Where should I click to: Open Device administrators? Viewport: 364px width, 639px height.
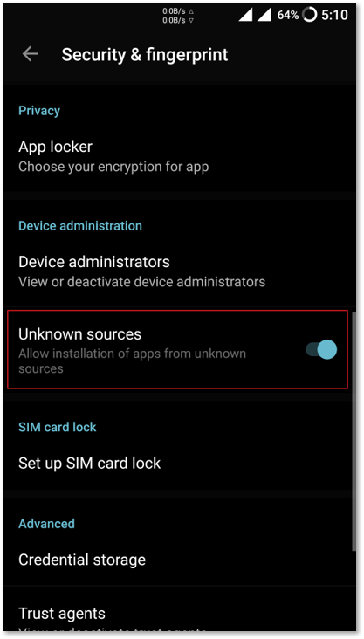pos(179,271)
